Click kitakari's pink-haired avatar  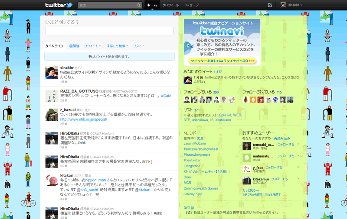pos(52,180)
